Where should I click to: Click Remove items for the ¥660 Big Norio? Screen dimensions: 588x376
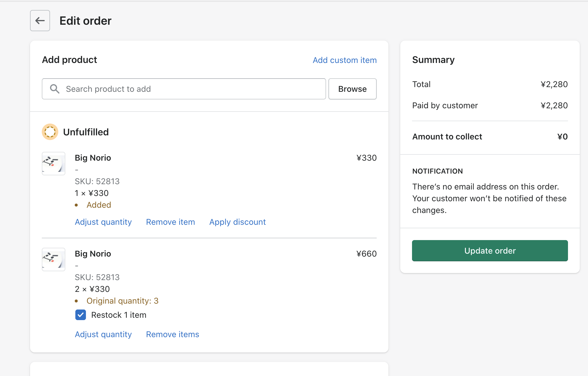(172, 334)
